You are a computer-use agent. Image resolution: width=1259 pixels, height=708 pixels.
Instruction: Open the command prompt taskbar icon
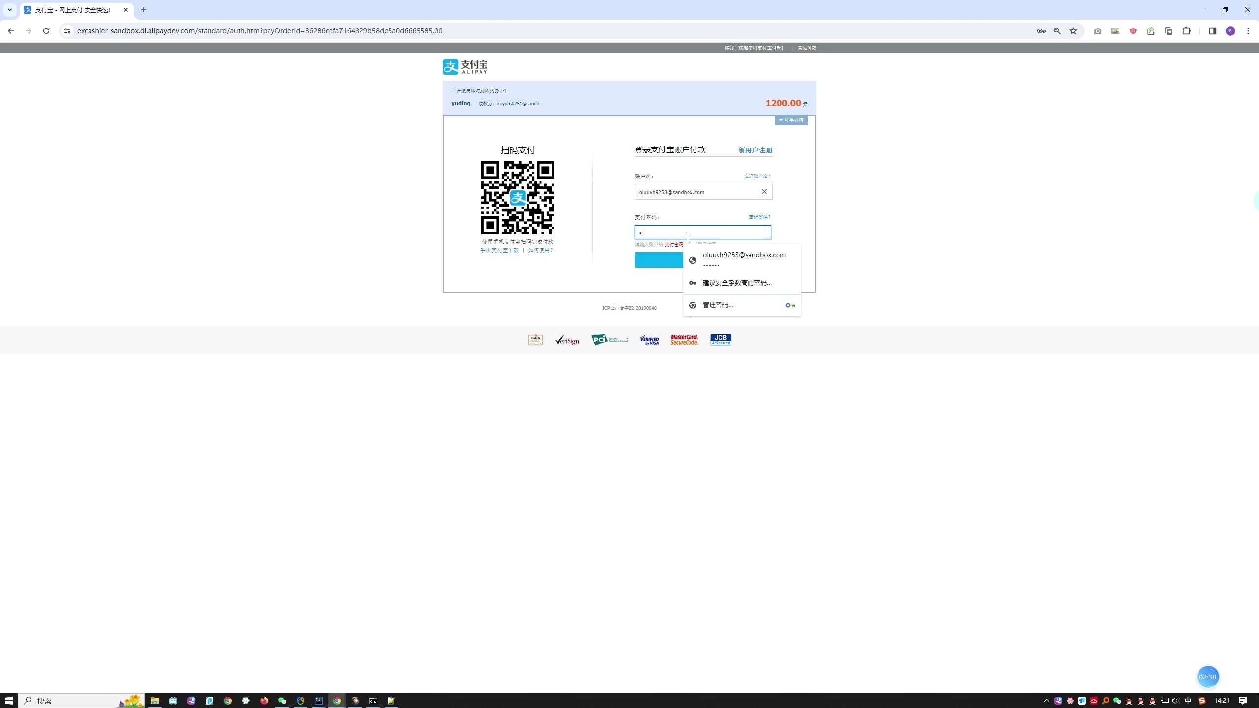[x=373, y=701]
